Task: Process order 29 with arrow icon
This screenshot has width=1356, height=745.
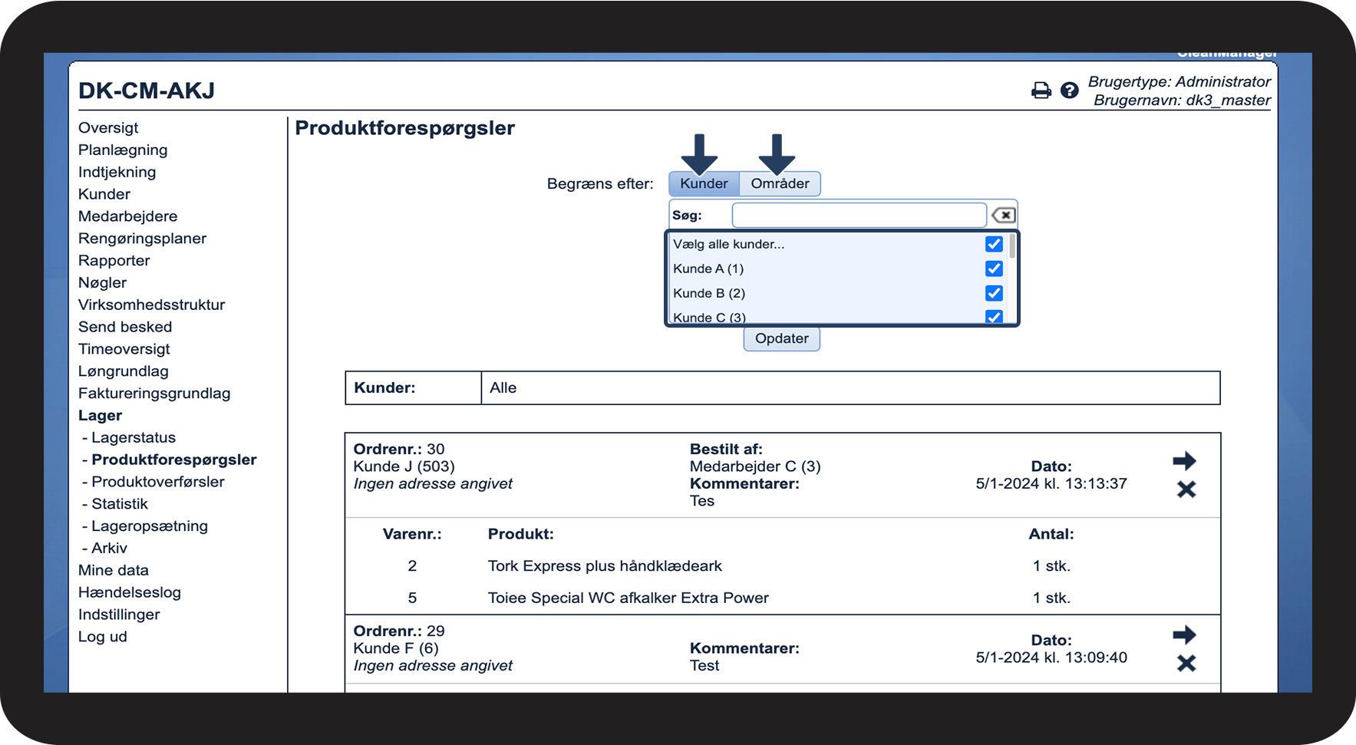Action: click(1184, 635)
